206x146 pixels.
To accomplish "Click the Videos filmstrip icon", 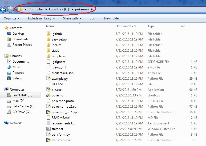I will (x=9, y=78).
